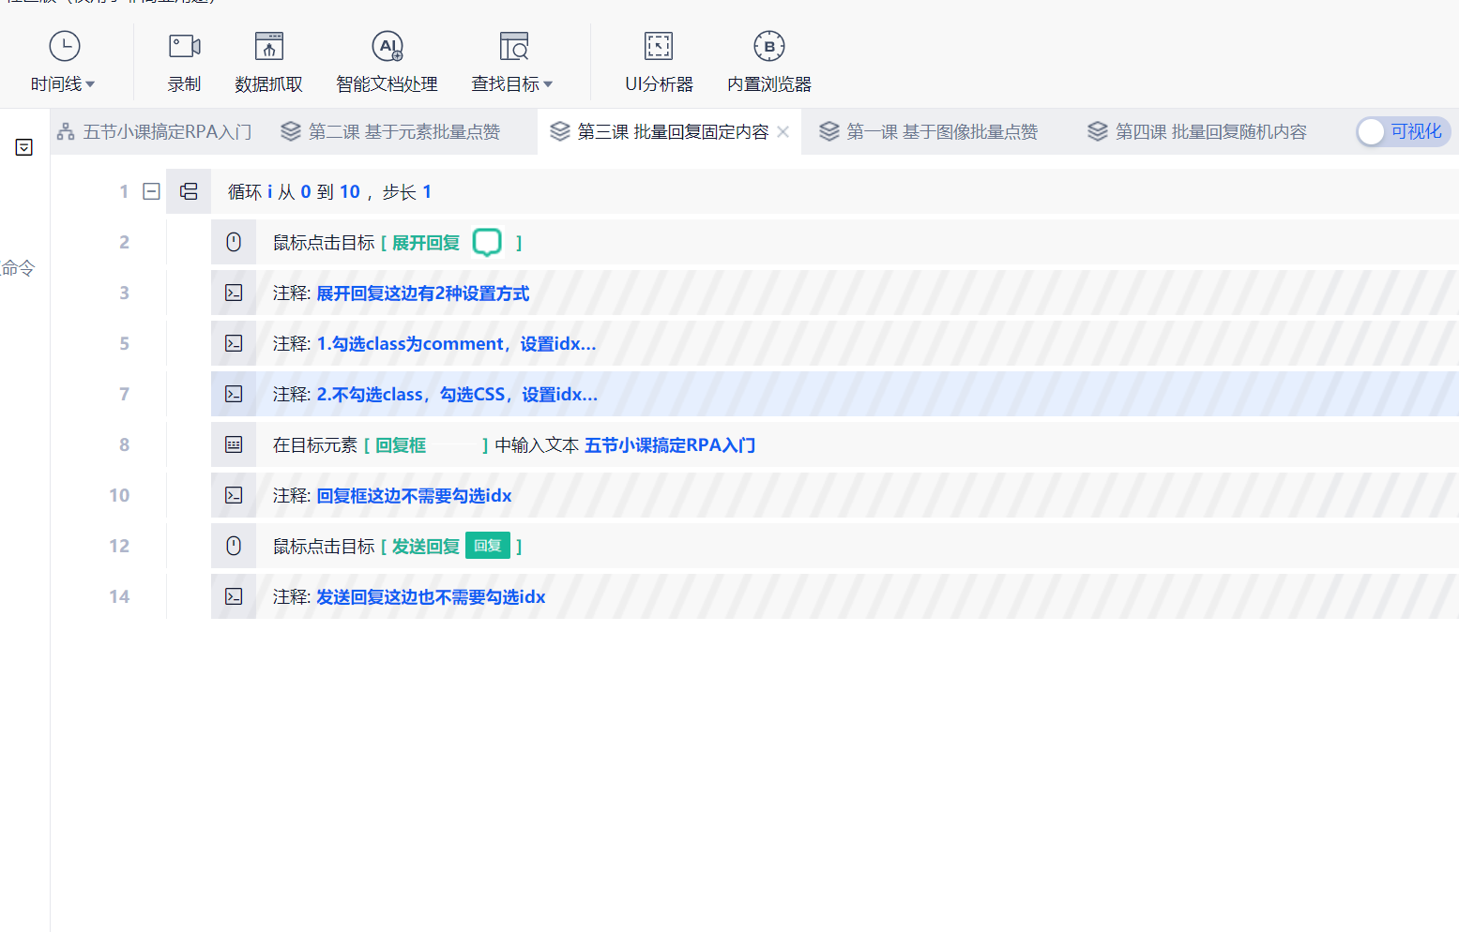The height and width of the screenshot is (932, 1459).
Task: Click the 数据抓取 toolbar label
Action: (269, 84)
